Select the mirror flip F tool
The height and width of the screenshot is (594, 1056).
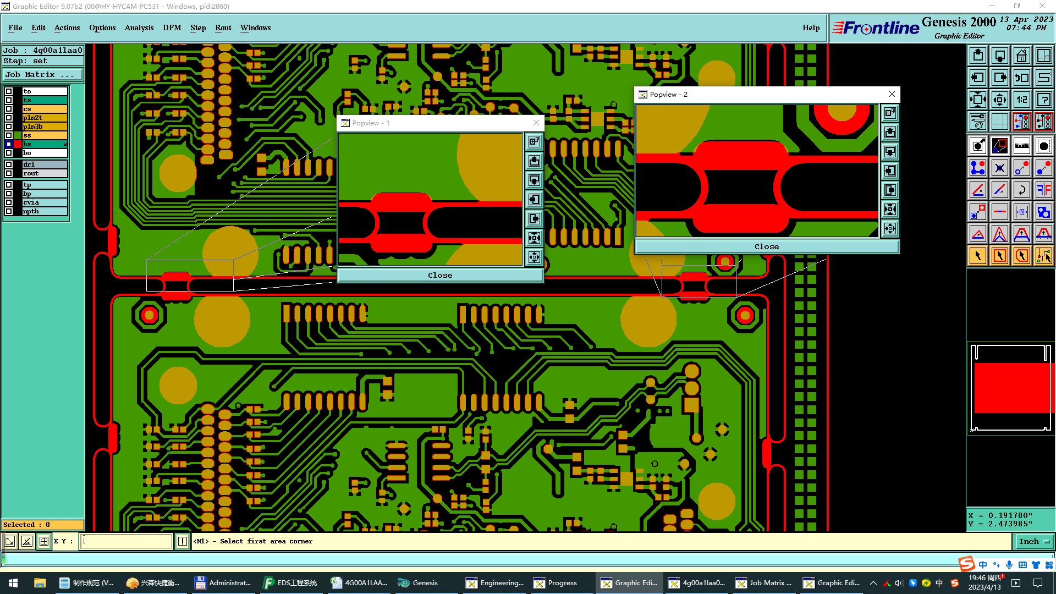[x=1044, y=190]
